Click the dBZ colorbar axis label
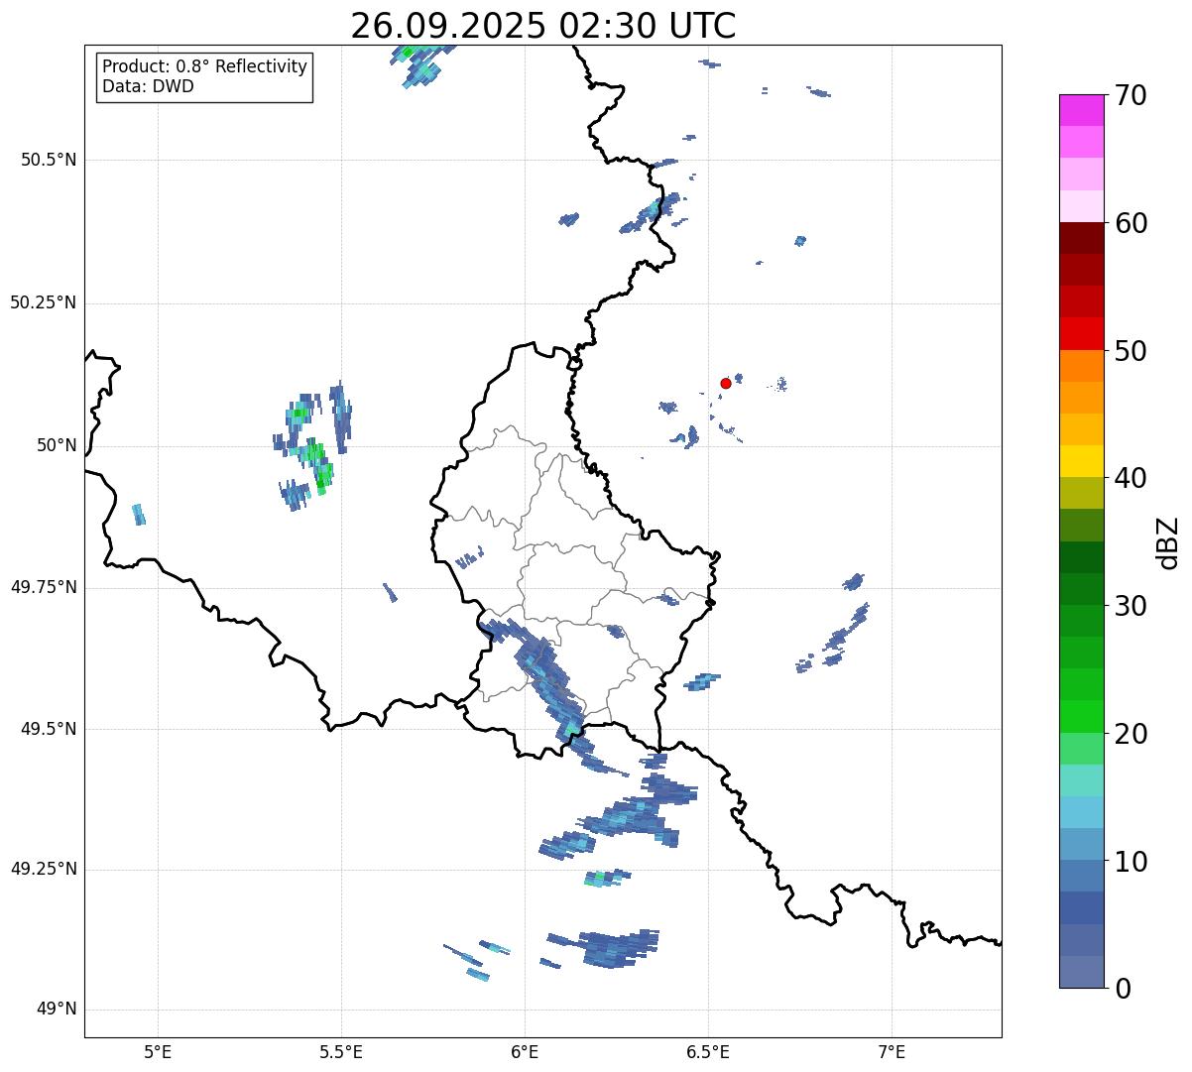 (1169, 542)
